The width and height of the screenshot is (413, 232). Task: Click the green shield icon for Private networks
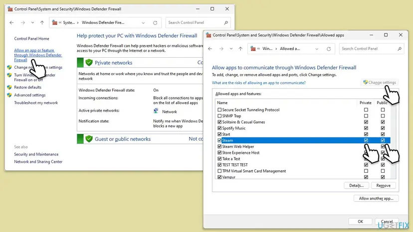(89, 63)
